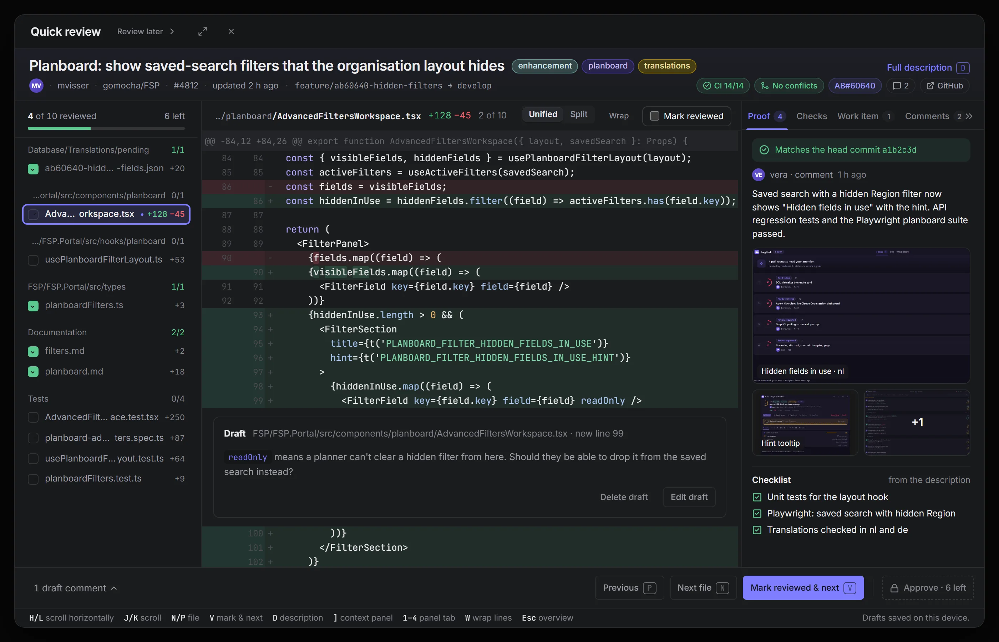Open work item AB#60640
This screenshot has width=999, height=642.
855,86
